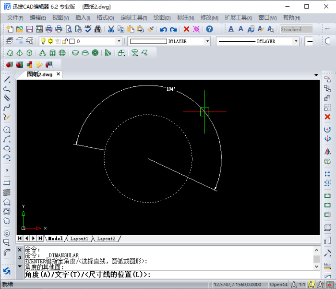Click command history scroll up arrow
This screenshot has height=289, width=336.
[x=317, y=250]
